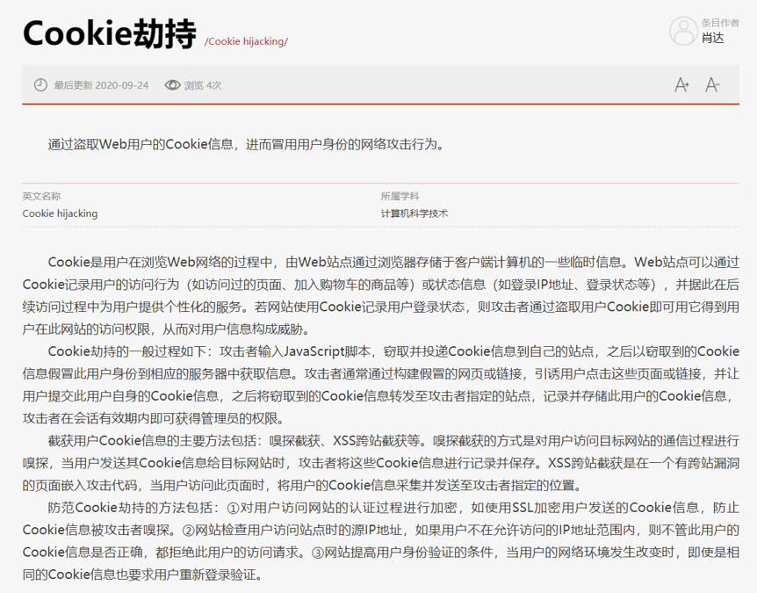The height and width of the screenshot is (593, 757).
Task: Click the clock last-updated icon
Action: pyautogui.click(x=40, y=85)
